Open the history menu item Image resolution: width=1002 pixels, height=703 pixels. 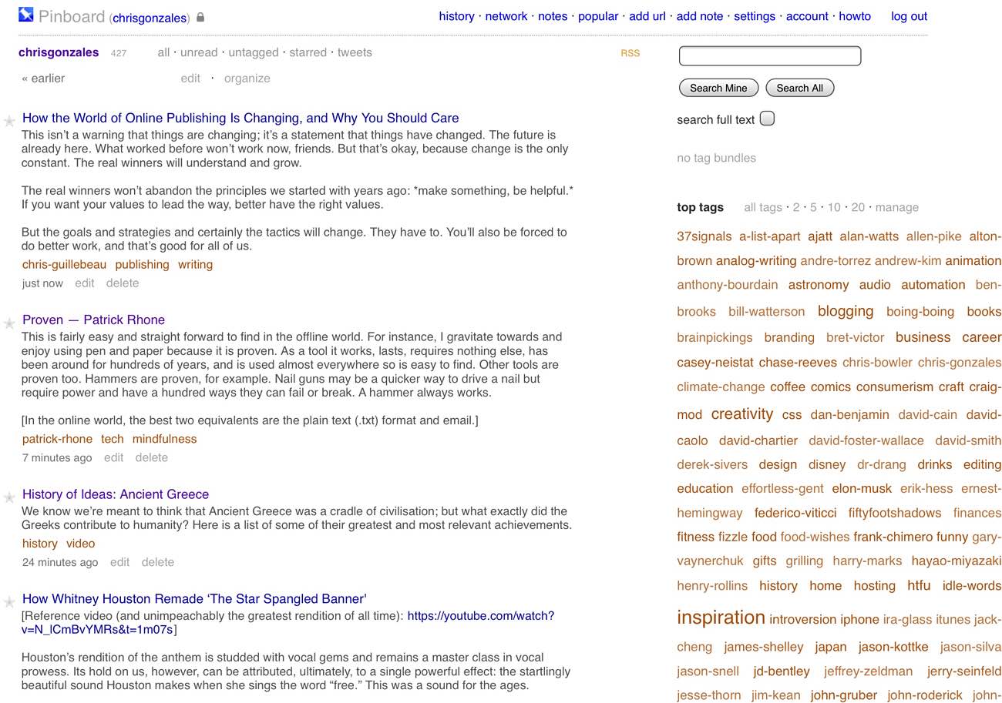point(456,16)
